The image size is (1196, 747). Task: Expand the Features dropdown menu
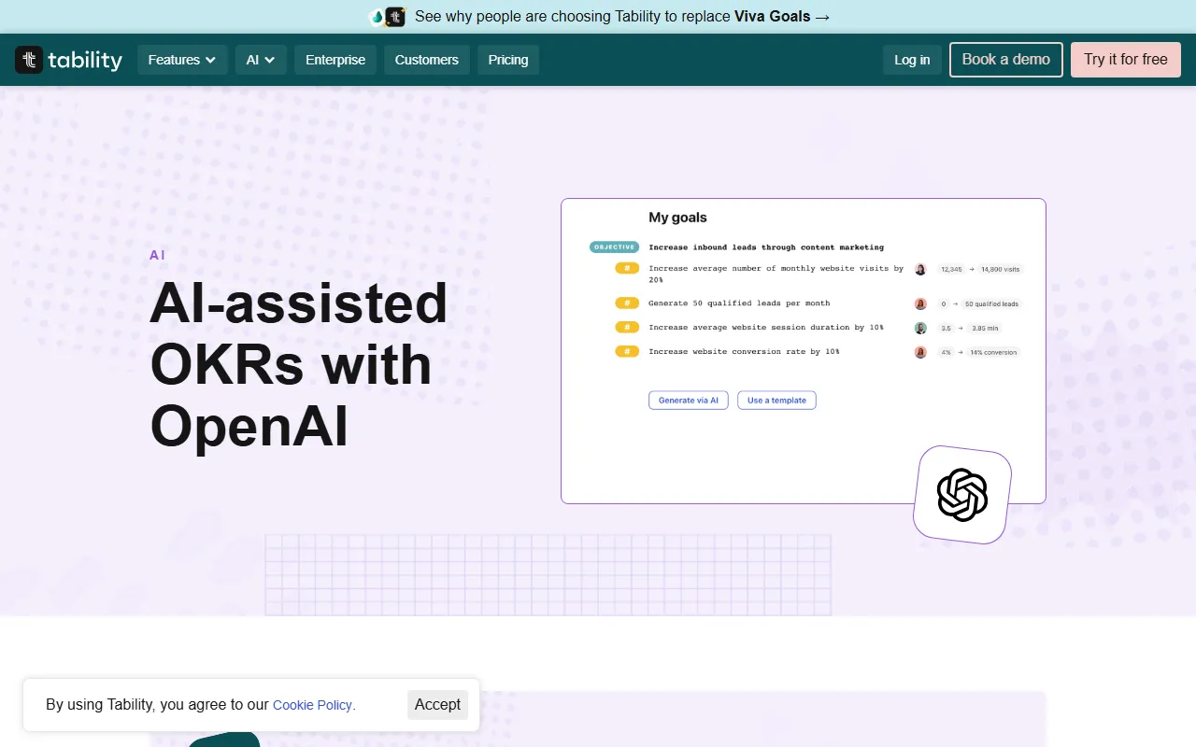pos(182,60)
